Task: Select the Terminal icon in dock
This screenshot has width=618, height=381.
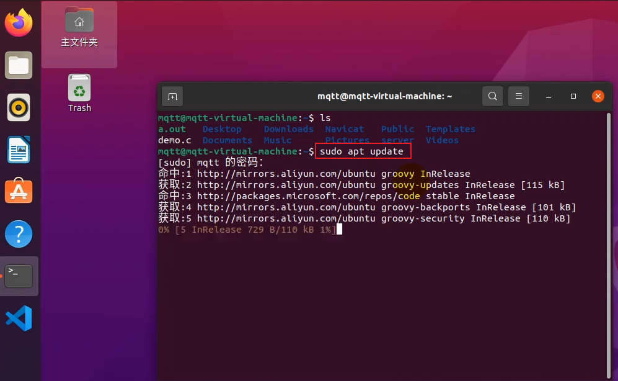Action: tap(19, 276)
